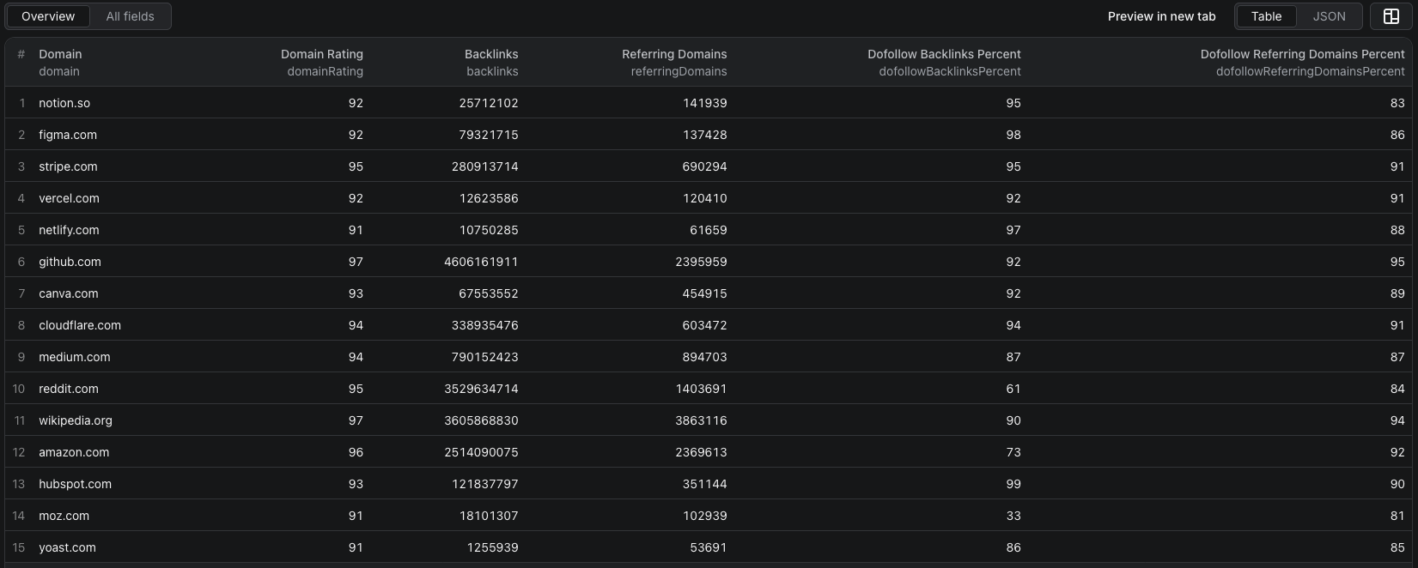Select the github.com domain cell

tap(70, 262)
